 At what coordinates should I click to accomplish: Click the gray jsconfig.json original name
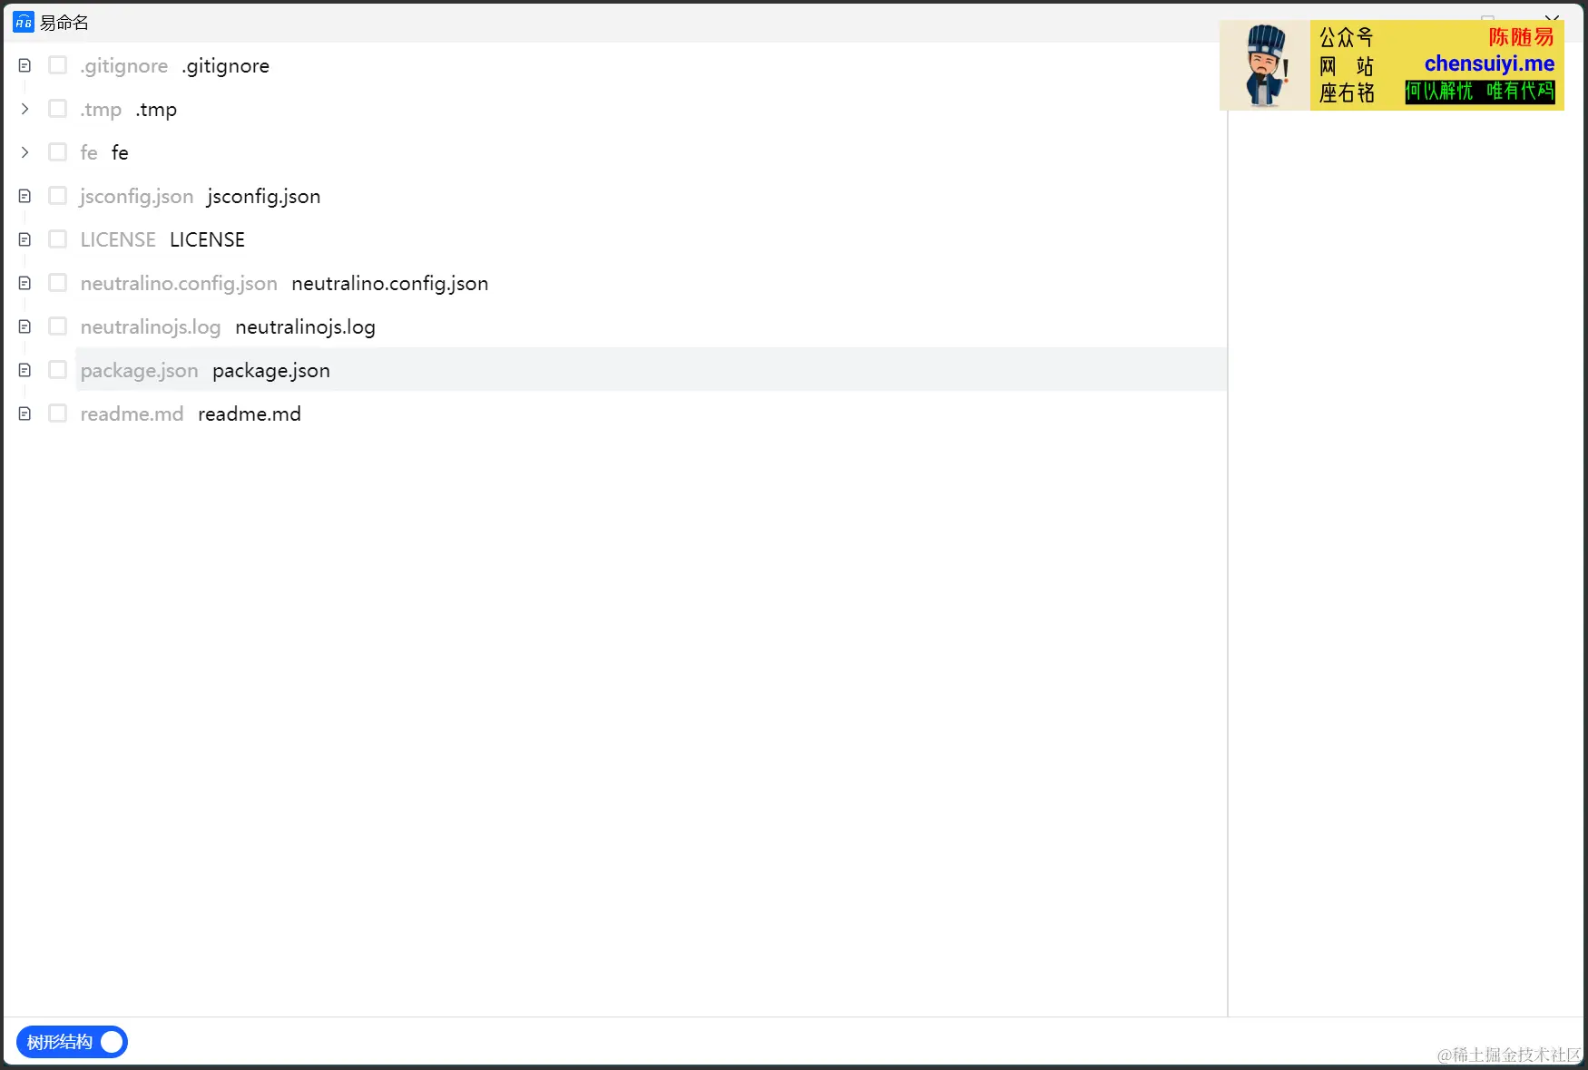click(137, 197)
